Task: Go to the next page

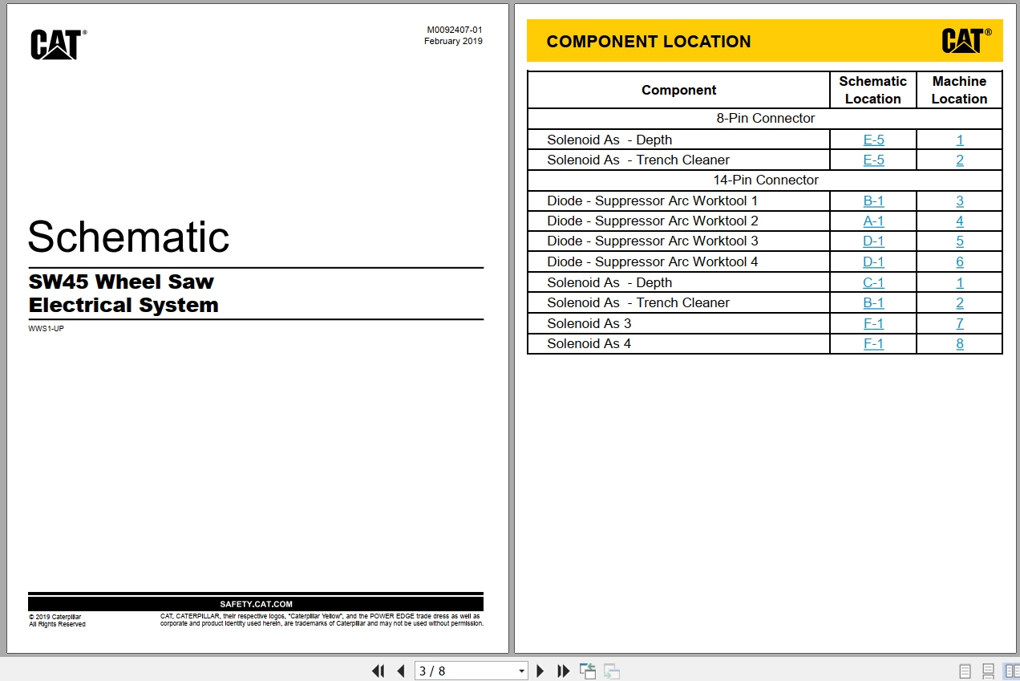Action: tap(540, 671)
